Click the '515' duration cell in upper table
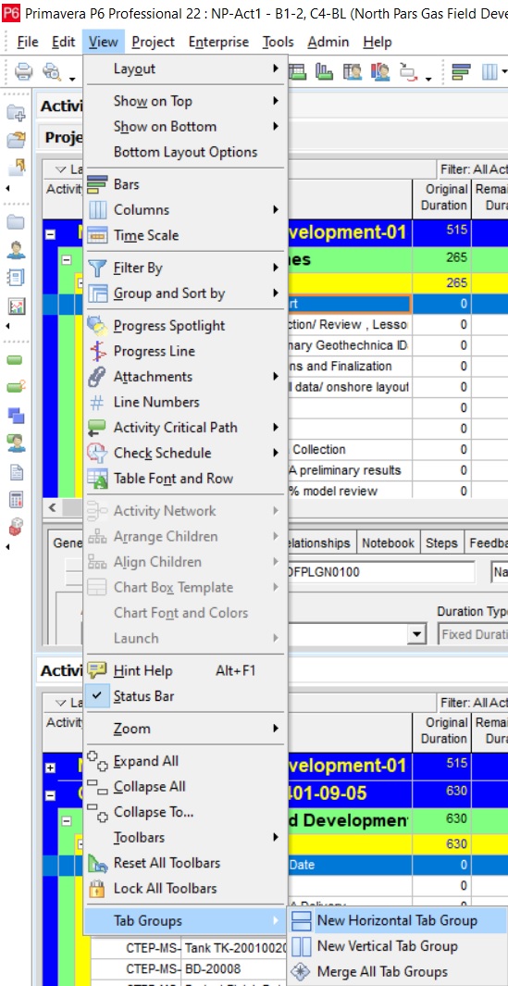Image resolution: width=508 pixels, height=986 pixels. pyautogui.click(x=442, y=231)
